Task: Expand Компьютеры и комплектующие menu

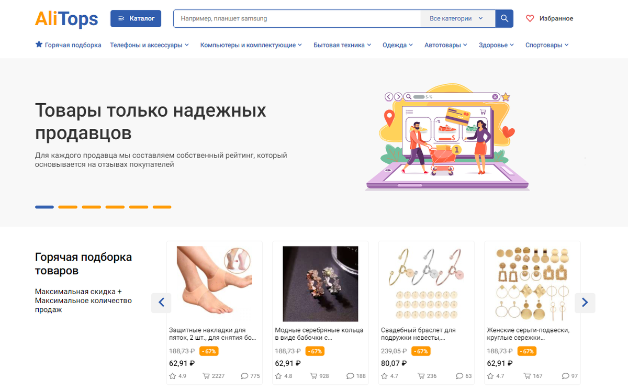Action: tap(251, 45)
